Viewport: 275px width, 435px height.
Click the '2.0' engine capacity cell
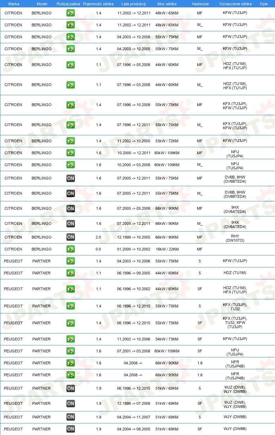98,237
